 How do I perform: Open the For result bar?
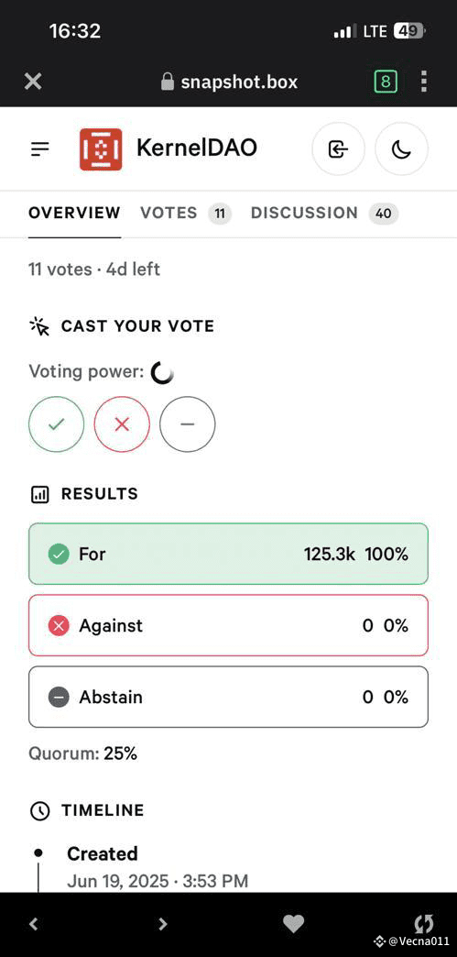pyautogui.click(x=228, y=554)
